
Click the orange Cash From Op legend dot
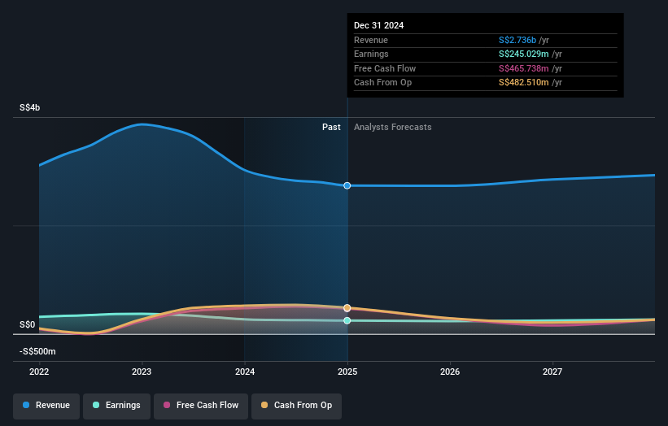pyautogui.click(x=264, y=405)
